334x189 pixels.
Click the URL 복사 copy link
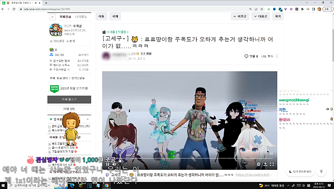click(267, 56)
